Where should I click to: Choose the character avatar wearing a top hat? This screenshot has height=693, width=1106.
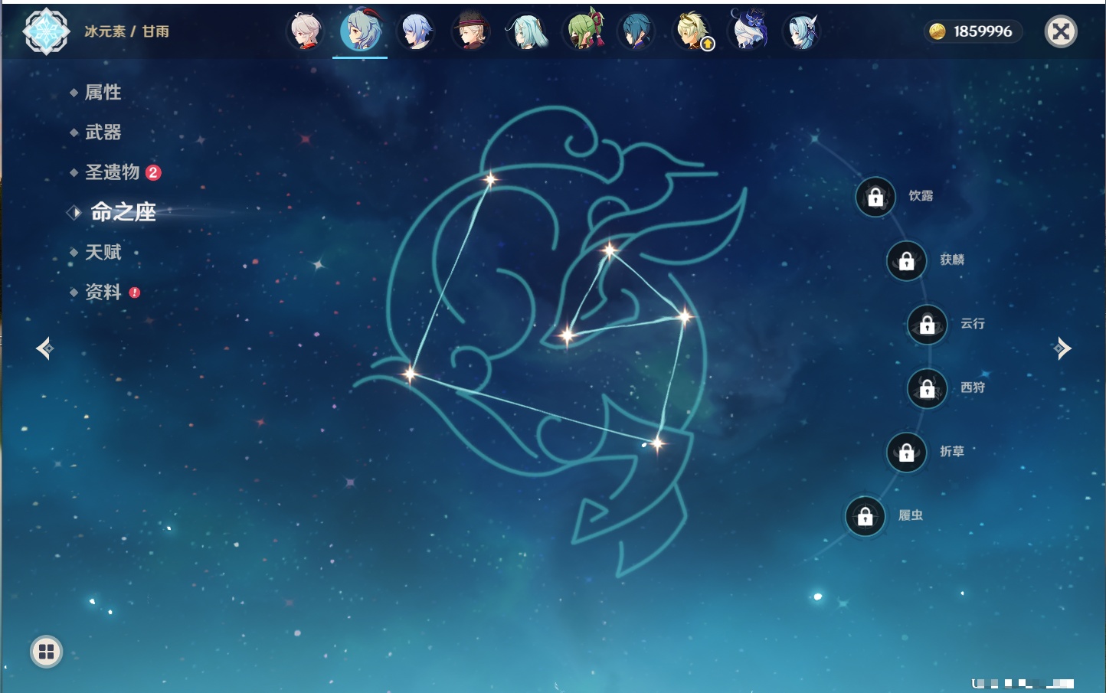(470, 31)
